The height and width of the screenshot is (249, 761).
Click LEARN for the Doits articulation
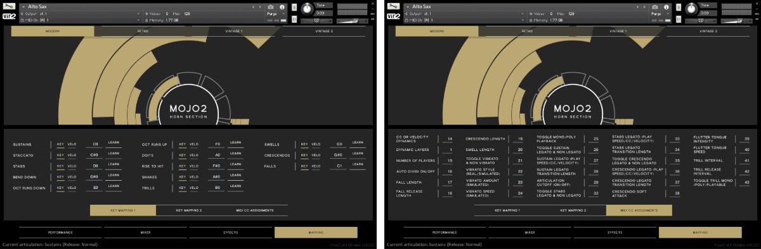(x=236, y=153)
